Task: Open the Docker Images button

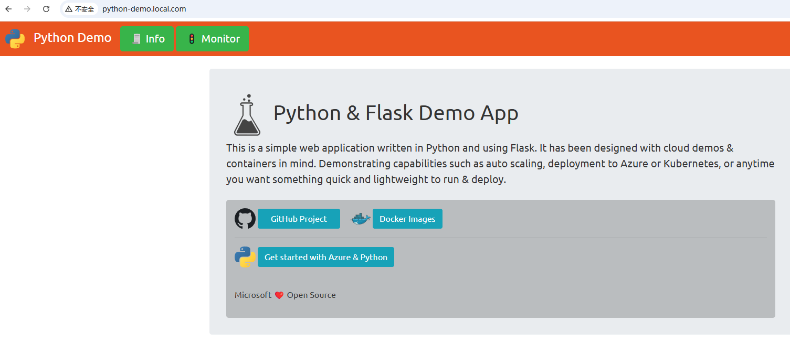Action: coord(407,219)
